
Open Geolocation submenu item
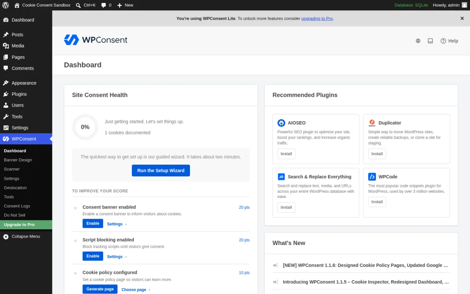point(15,187)
